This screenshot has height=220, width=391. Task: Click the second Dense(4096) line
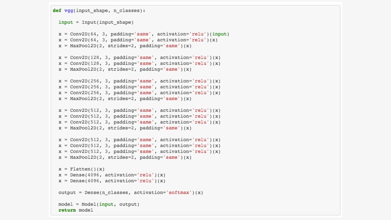[x=112, y=181]
